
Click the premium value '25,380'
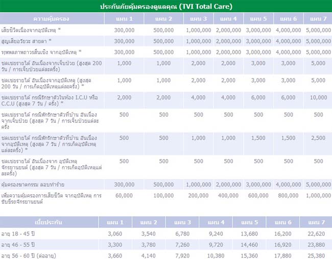(316, 256)
